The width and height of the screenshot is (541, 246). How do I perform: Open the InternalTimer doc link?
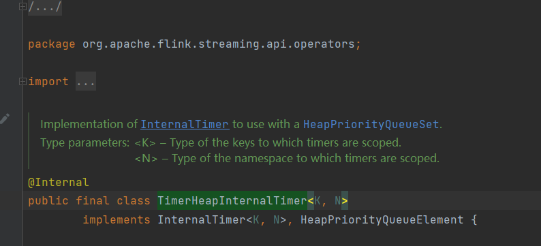pos(185,124)
